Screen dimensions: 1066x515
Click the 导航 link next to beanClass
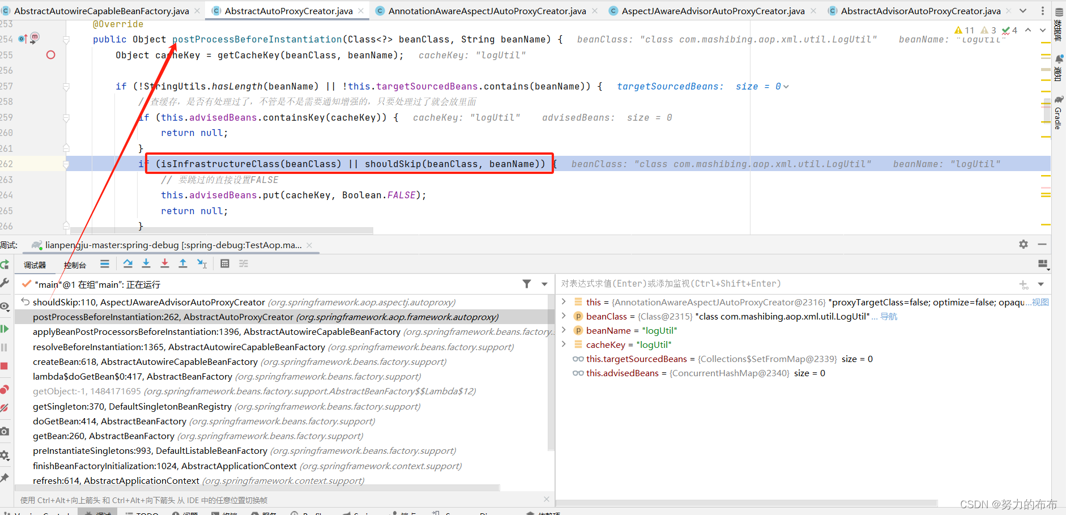889,316
